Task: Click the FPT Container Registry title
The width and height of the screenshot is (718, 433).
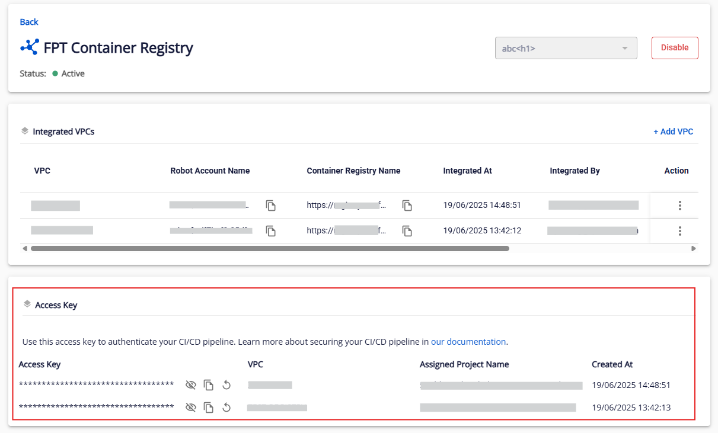Action: click(x=119, y=48)
